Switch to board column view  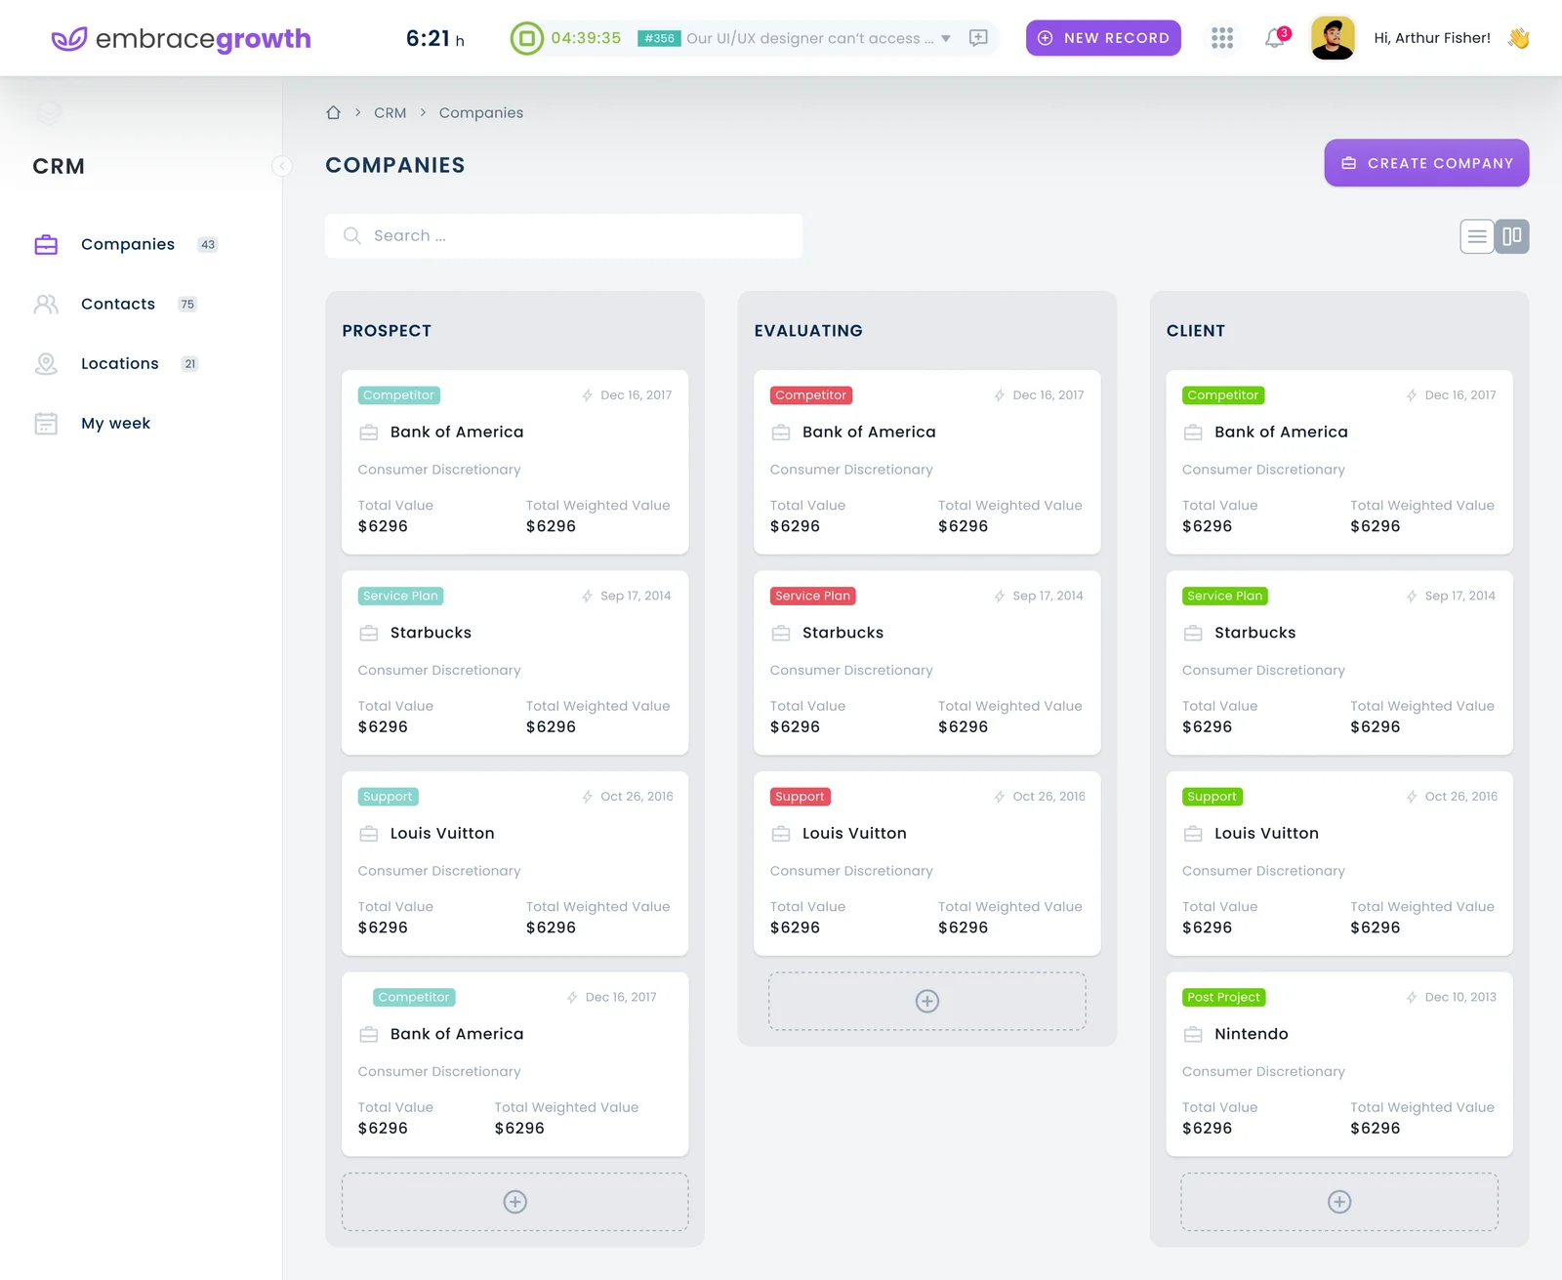click(1512, 236)
